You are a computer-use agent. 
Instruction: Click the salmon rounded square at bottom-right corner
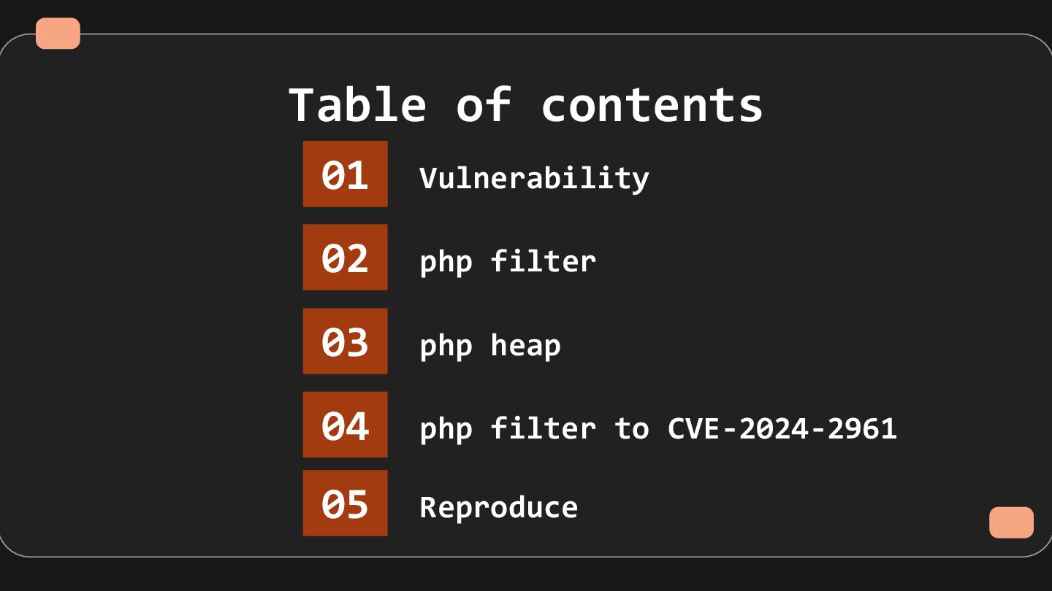pyautogui.click(x=1012, y=522)
